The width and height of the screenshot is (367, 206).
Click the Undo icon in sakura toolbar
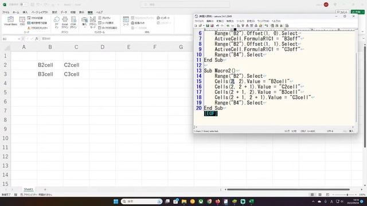(x=217, y=26)
